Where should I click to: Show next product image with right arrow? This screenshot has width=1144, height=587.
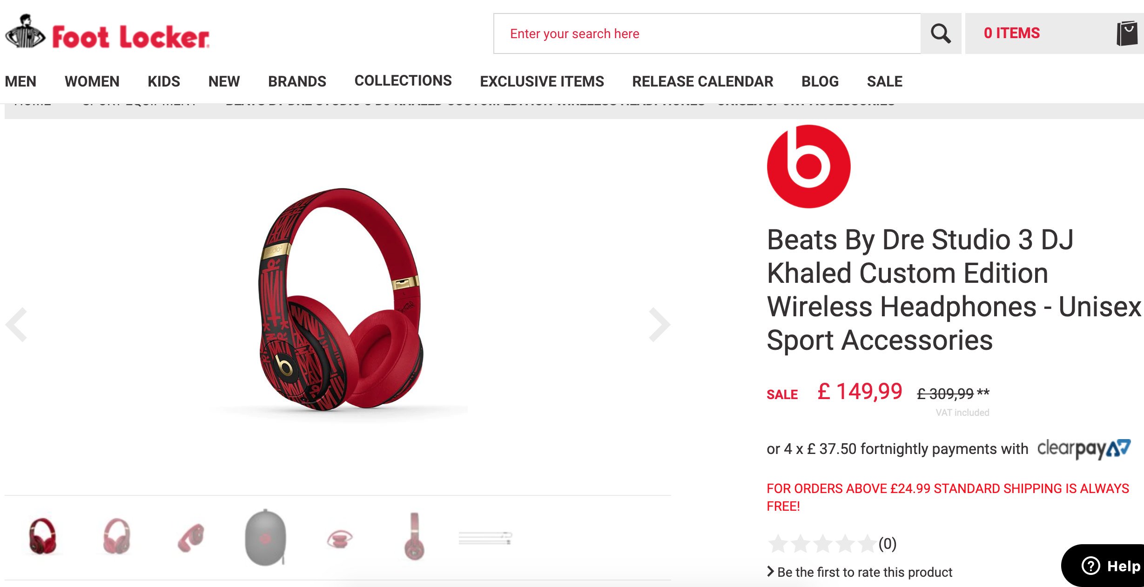pyautogui.click(x=659, y=325)
